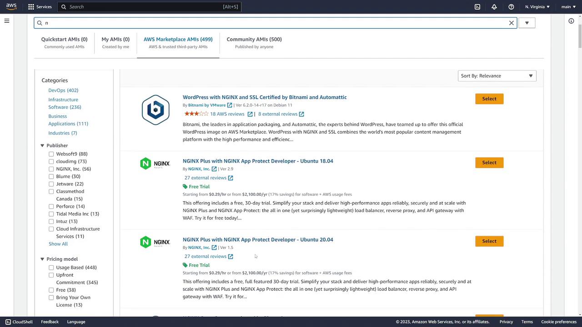Tick the Perforce publisher checkbox
Image resolution: width=582 pixels, height=327 pixels.
pos(51,207)
